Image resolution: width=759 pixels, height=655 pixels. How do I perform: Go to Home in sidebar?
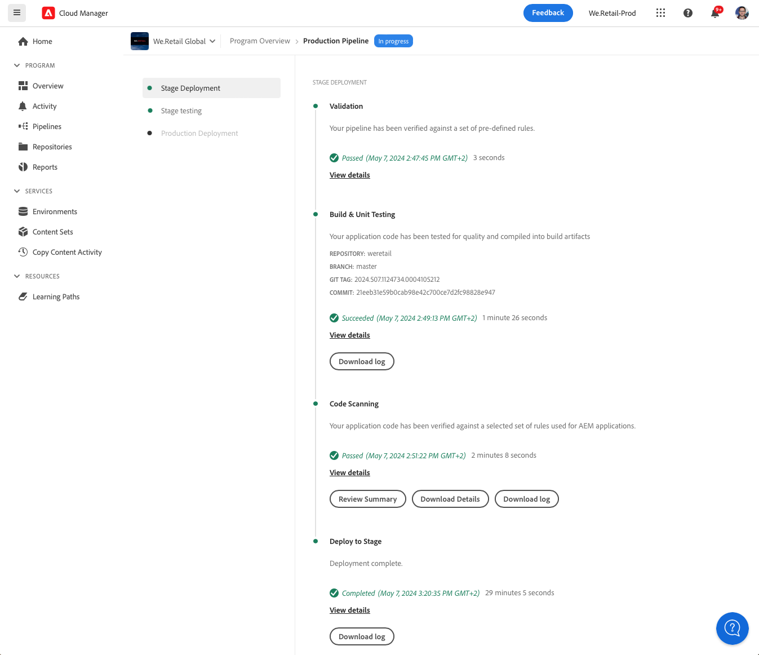point(42,41)
